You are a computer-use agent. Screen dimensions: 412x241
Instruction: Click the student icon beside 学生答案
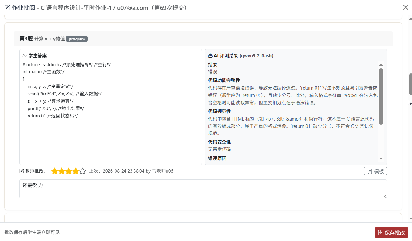click(25, 56)
